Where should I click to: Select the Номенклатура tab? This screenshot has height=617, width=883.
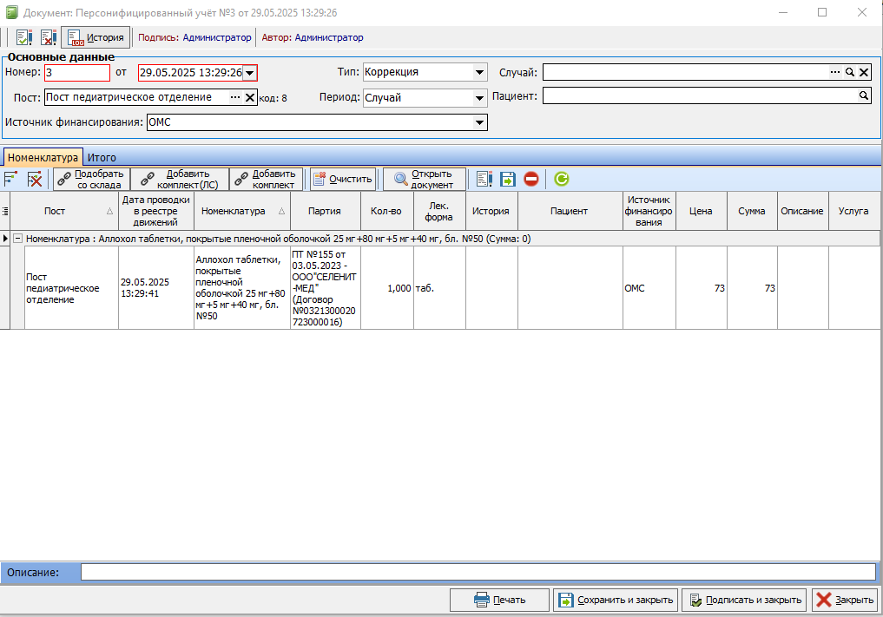pyautogui.click(x=43, y=158)
